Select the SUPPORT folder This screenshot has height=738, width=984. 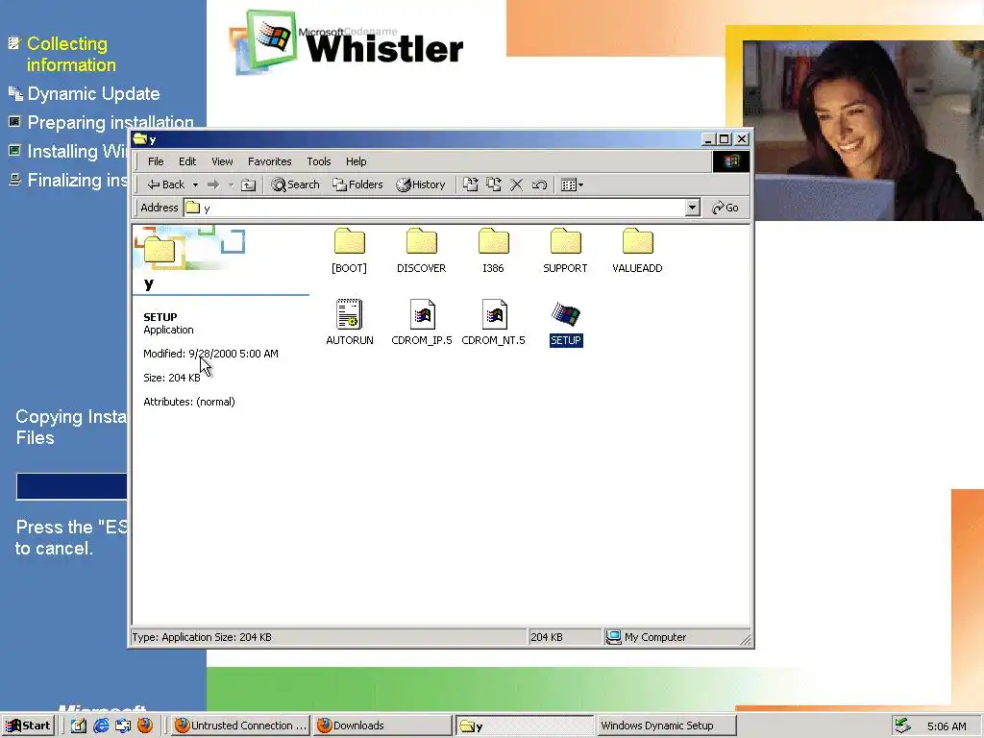point(565,251)
